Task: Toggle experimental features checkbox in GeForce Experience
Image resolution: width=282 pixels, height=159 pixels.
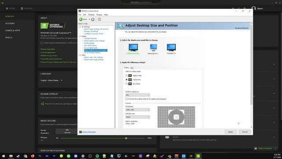Action: pyautogui.click(x=42, y=43)
